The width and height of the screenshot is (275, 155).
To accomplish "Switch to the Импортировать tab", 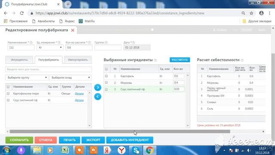I will tap(78, 60).
